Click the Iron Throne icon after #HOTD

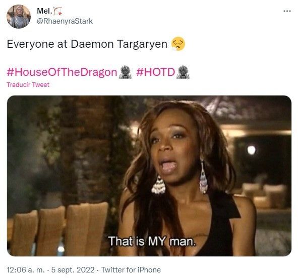click(x=183, y=72)
